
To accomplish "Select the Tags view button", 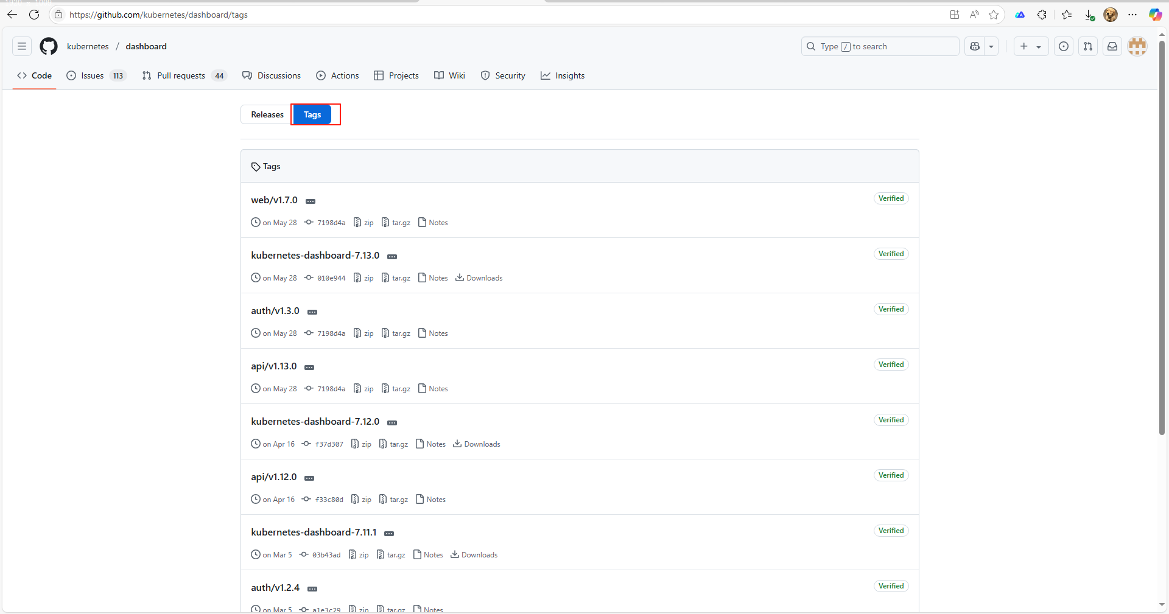I will point(312,114).
